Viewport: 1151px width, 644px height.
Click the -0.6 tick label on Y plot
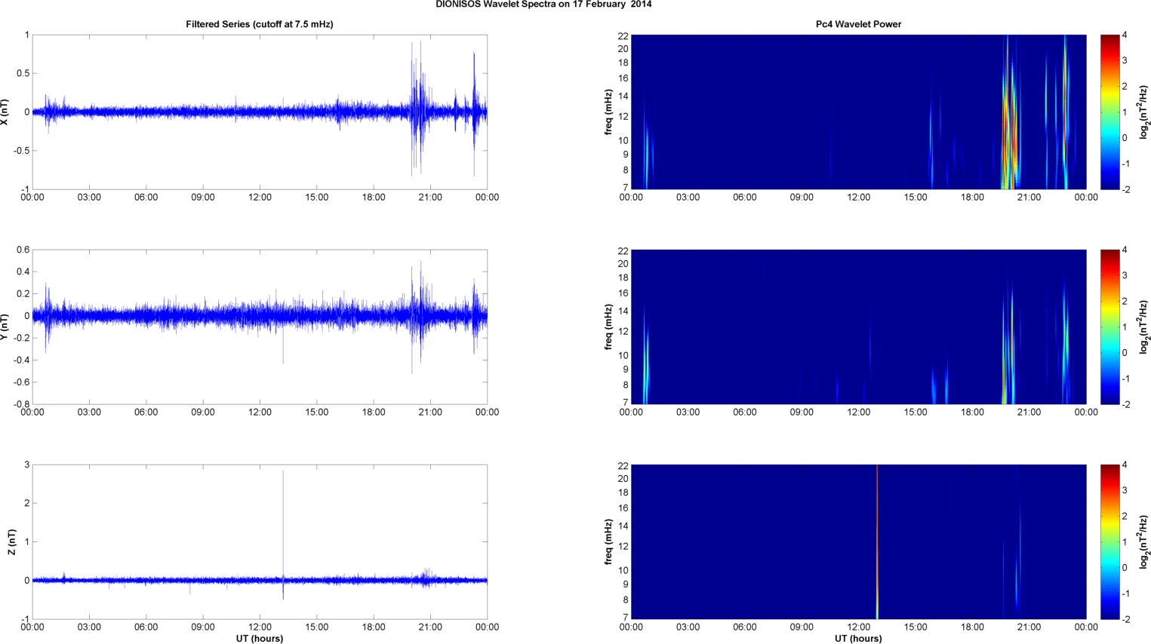pyautogui.click(x=20, y=382)
